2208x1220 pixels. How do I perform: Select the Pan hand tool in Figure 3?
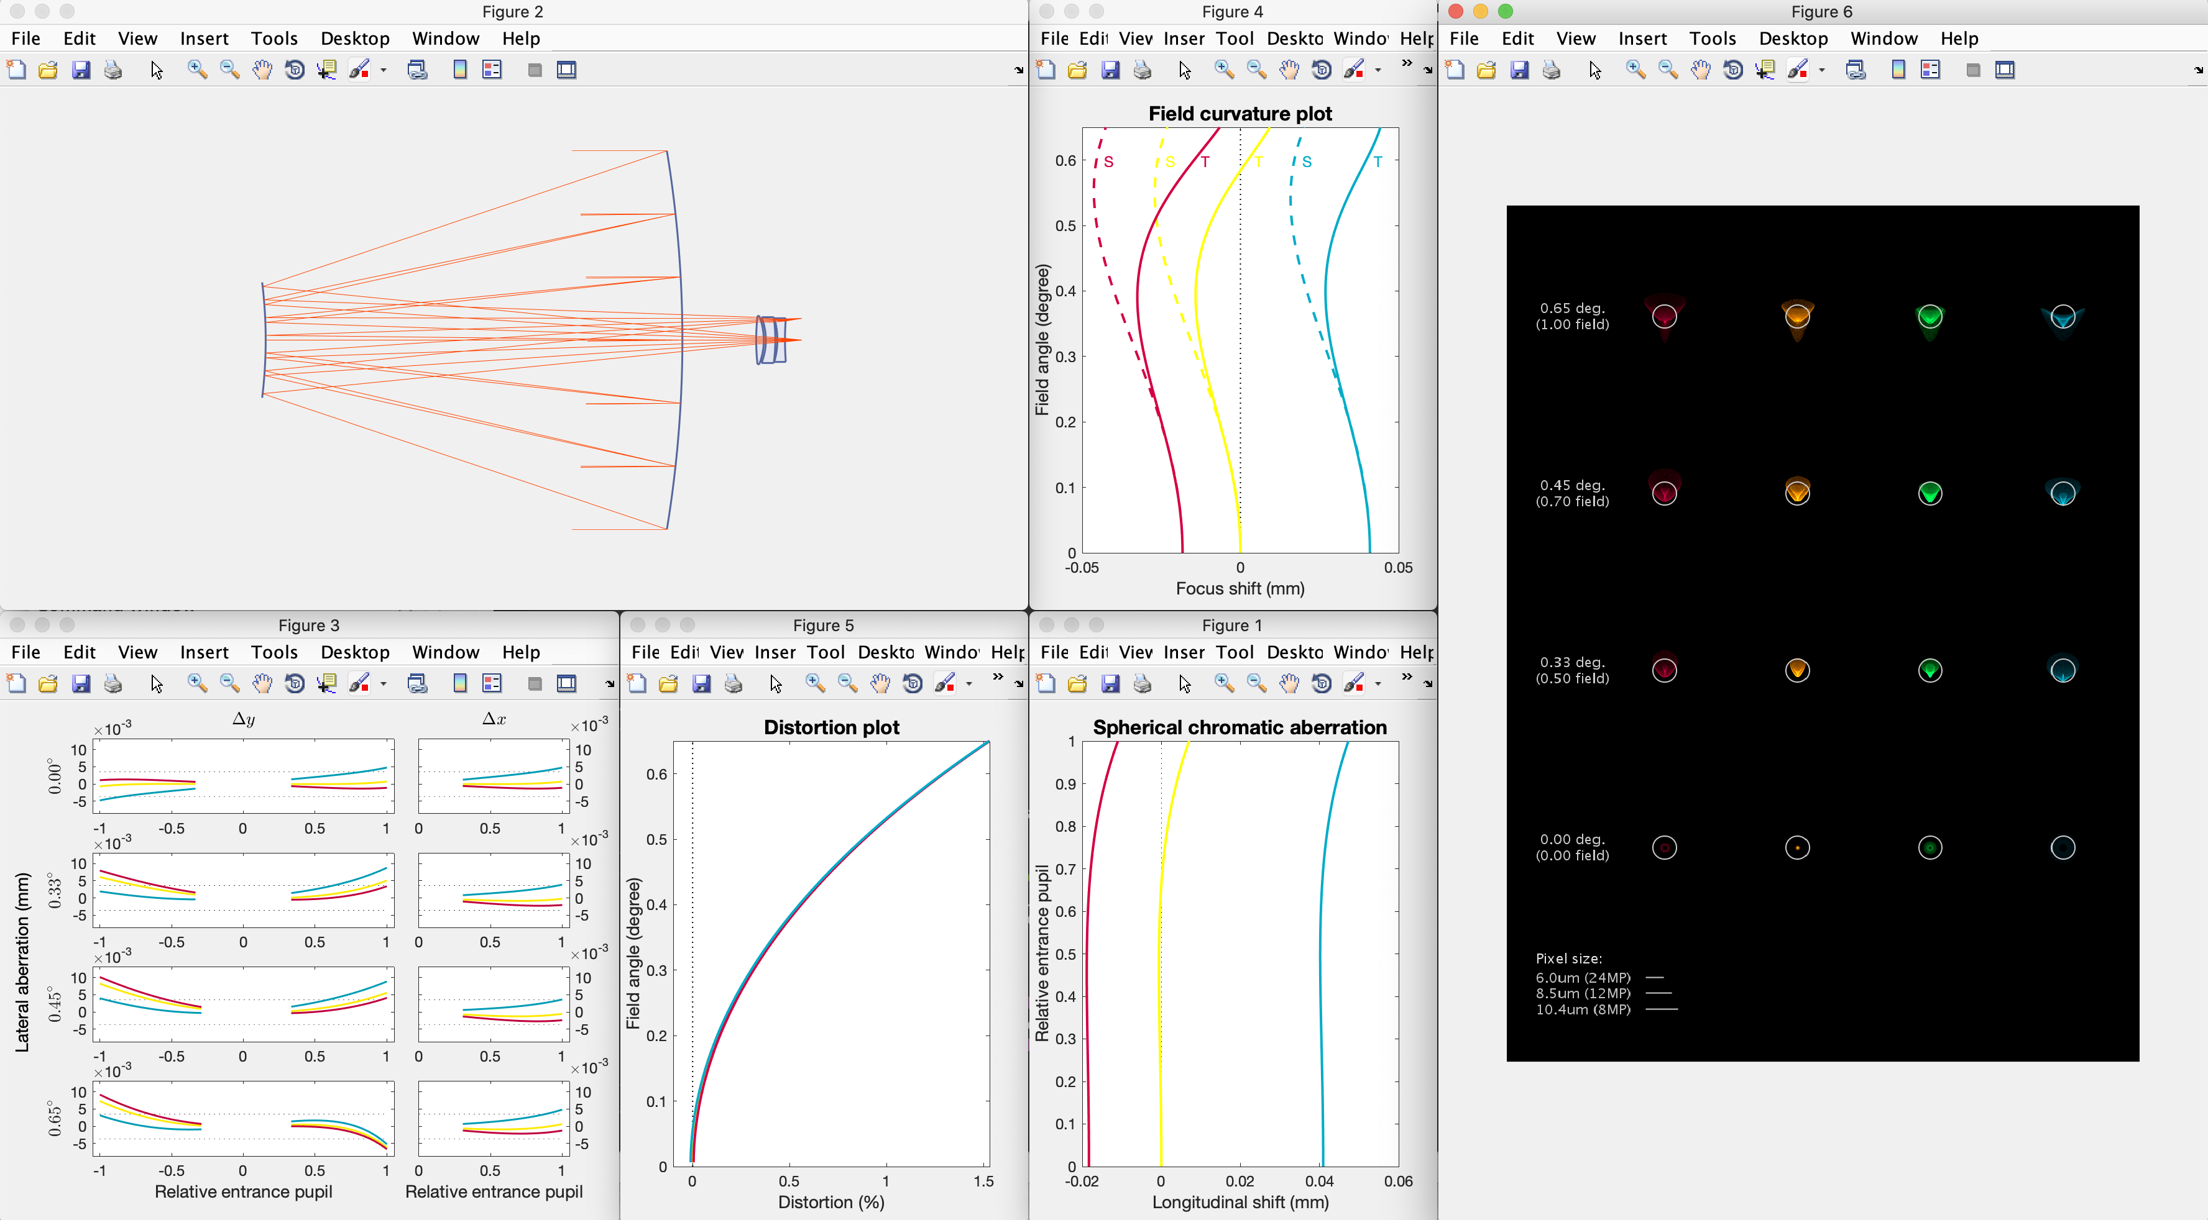(262, 684)
